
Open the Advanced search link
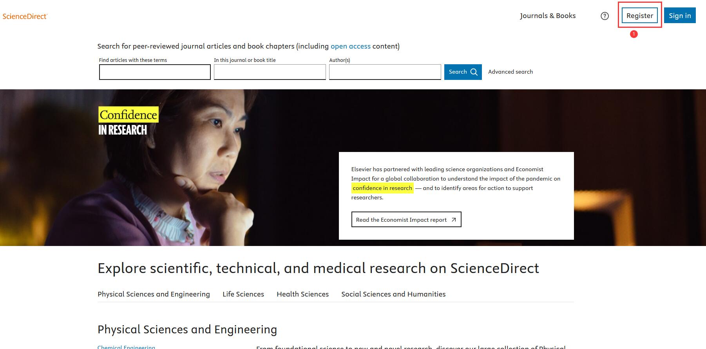[510, 72]
